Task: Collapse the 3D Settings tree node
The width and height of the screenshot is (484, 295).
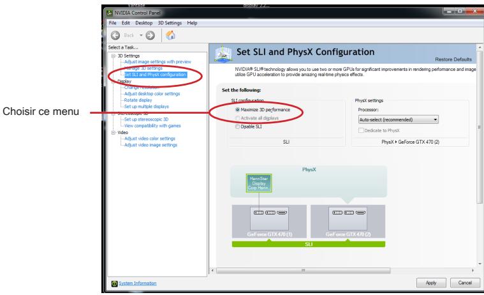Action: click(114, 56)
